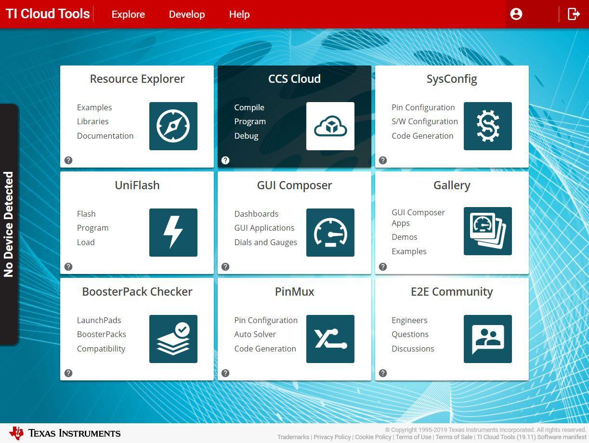Image resolution: width=589 pixels, height=443 pixels.
Task: Click the Texas Instruments logo
Action: pyautogui.click(x=65, y=433)
